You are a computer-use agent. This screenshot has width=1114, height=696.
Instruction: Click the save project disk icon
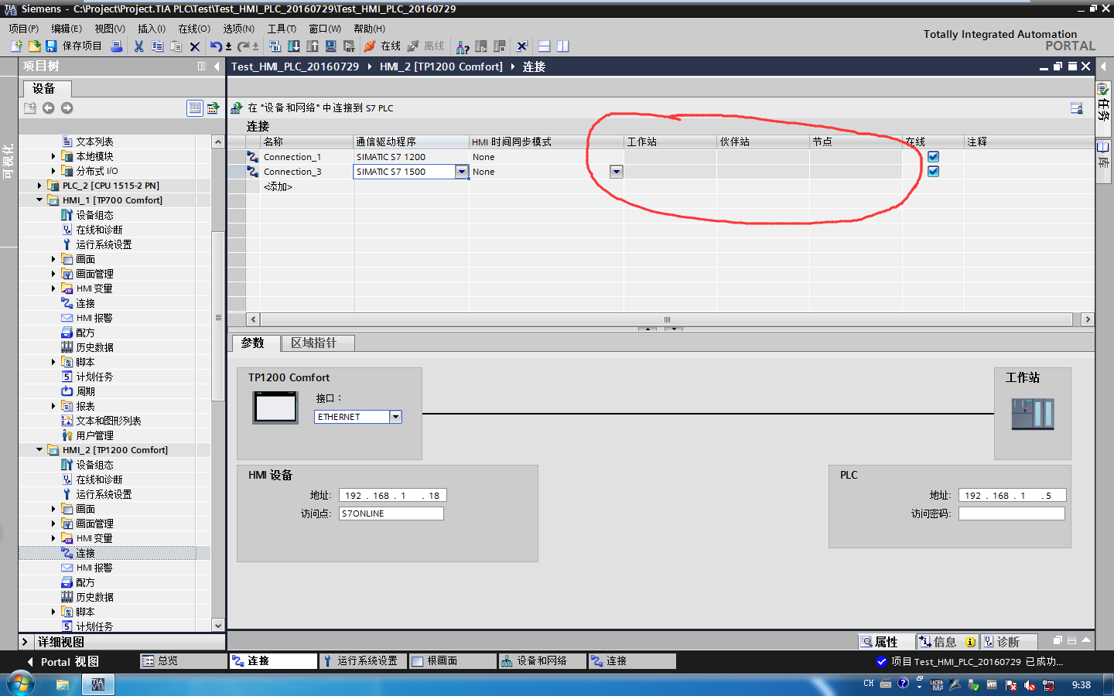coord(51,46)
